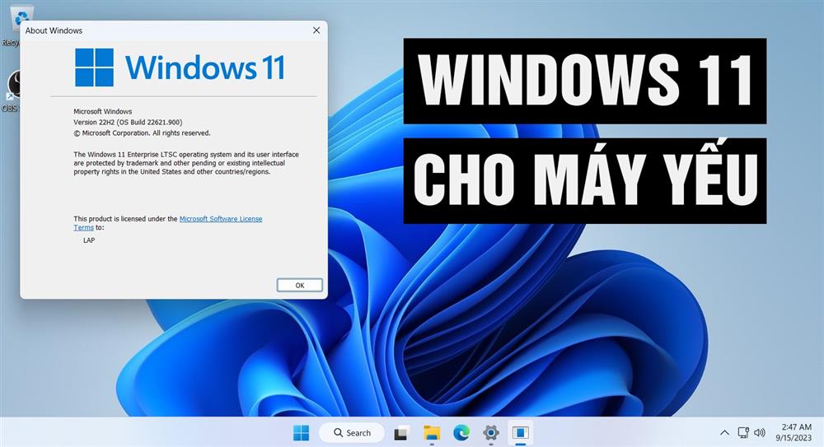This screenshot has width=824, height=447.
Task: Select the OBS Studio desktop shortcut
Action: coord(11,91)
